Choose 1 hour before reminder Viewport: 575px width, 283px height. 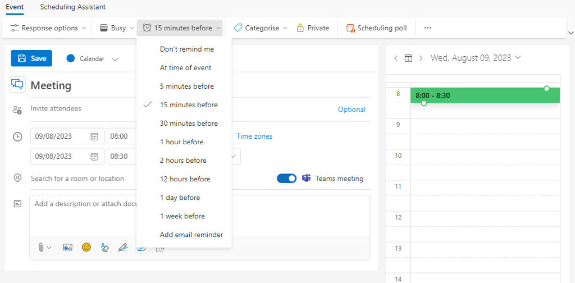click(x=184, y=142)
